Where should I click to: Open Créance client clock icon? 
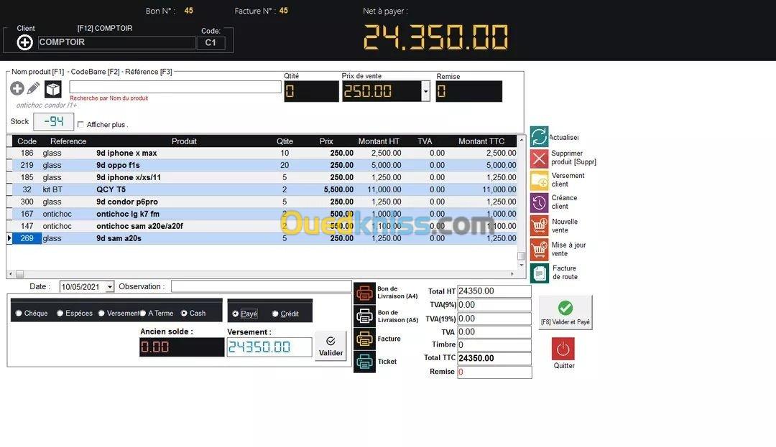tap(539, 202)
